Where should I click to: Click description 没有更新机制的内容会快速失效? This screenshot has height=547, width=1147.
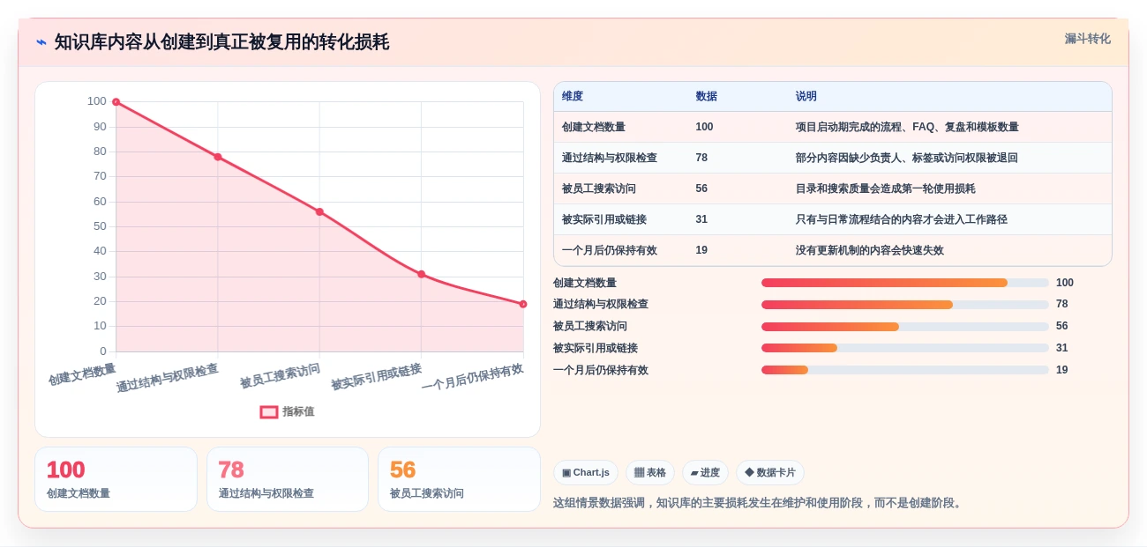[x=870, y=250]
